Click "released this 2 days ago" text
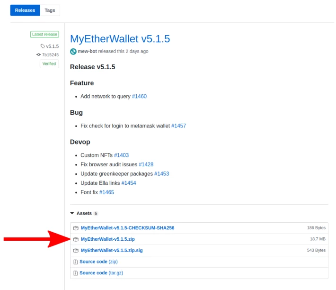Image resolution: width=336 pixels, height=290 pixels. [x=123, y=52]
